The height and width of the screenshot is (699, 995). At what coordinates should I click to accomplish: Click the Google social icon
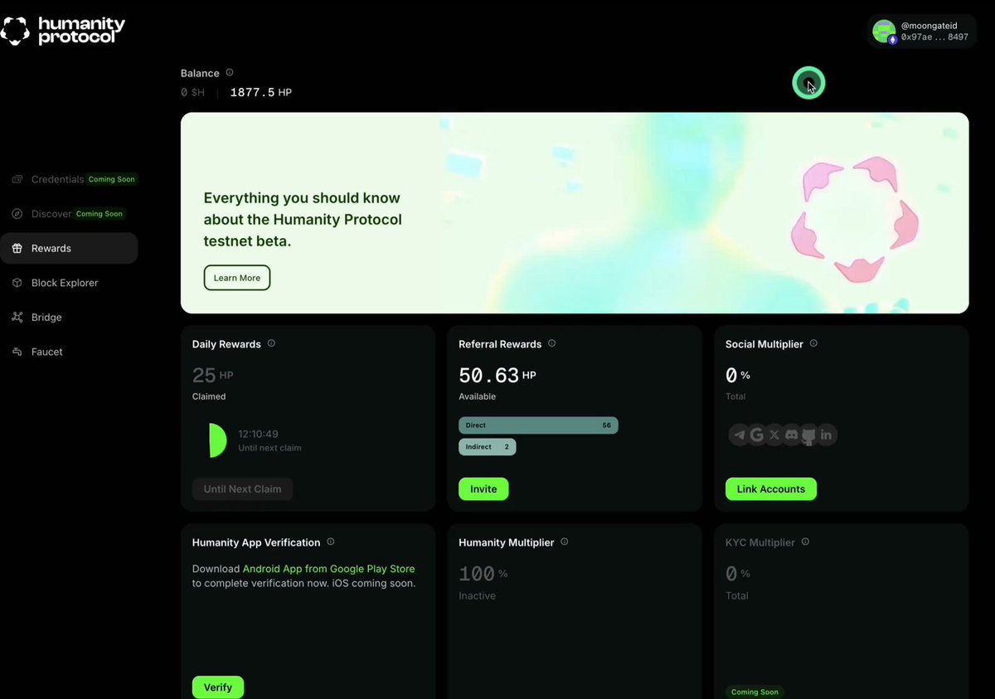(757, 434)
